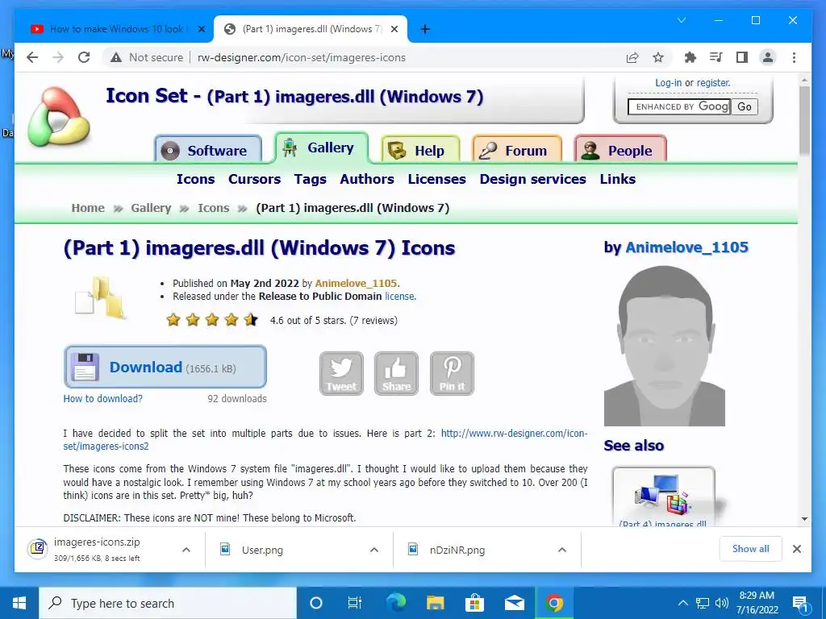
Task: Expand options for imageres-icons.zip download
Action: tap(186, 550)
